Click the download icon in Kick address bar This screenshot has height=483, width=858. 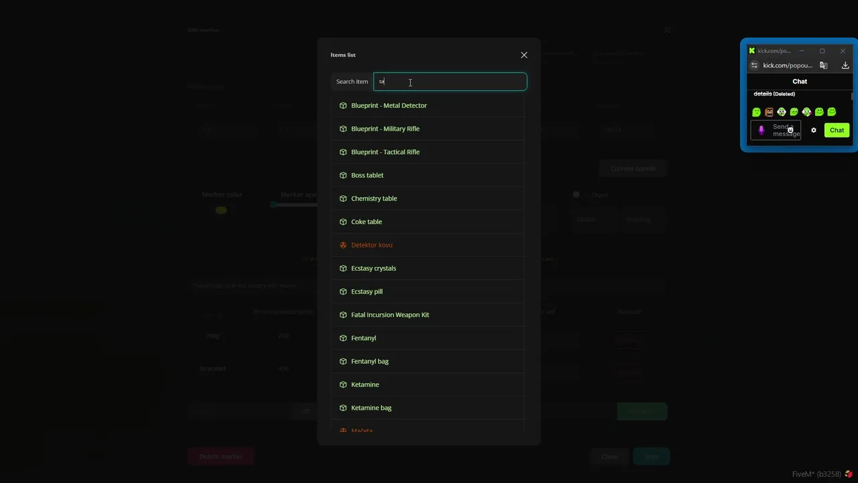pos(845,65)
